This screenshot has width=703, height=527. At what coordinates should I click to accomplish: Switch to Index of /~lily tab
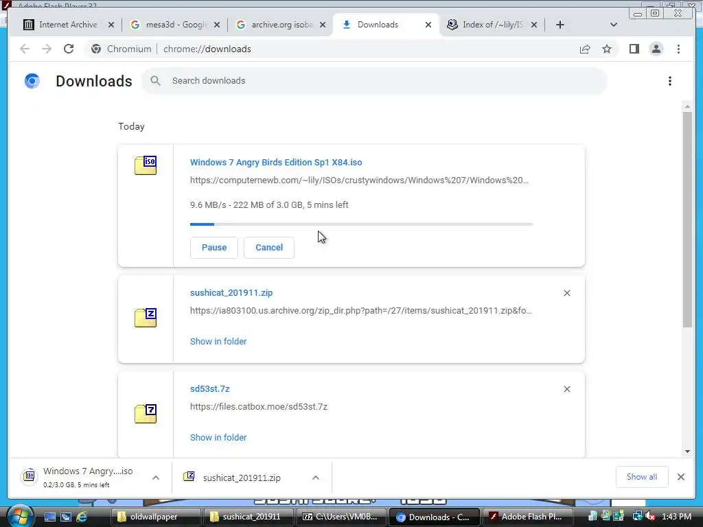coord(492,25)
